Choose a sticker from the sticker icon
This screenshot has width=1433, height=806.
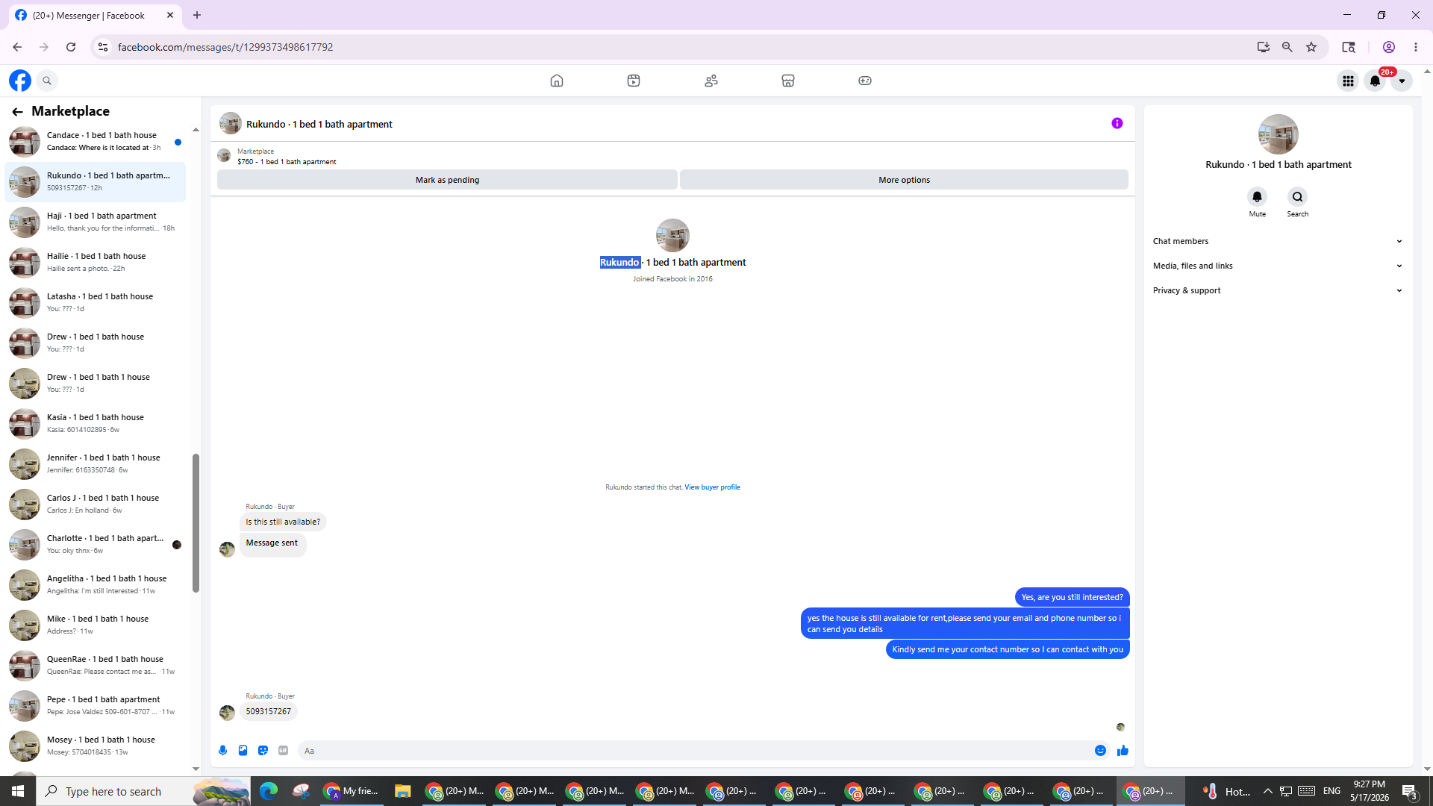pyautogui.click(x=263, y=751)
